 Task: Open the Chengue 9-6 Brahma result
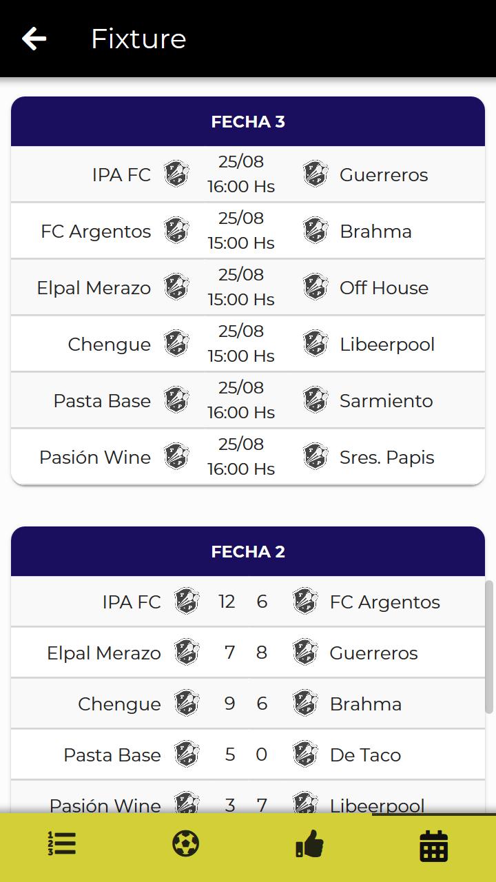pos(248,704)
